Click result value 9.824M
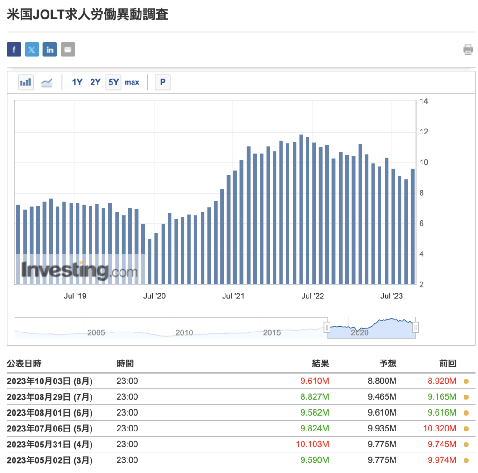This screenshot has width=478, height=473. pos(315,429)
